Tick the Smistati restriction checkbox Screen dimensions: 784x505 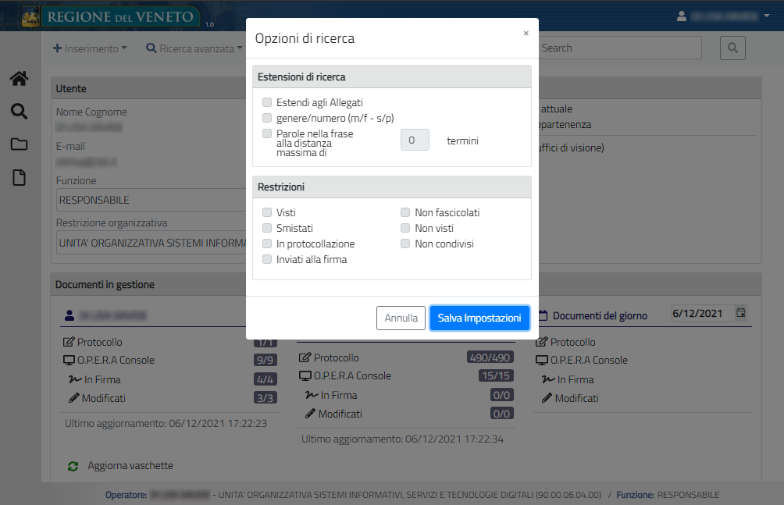pos(267,228)
